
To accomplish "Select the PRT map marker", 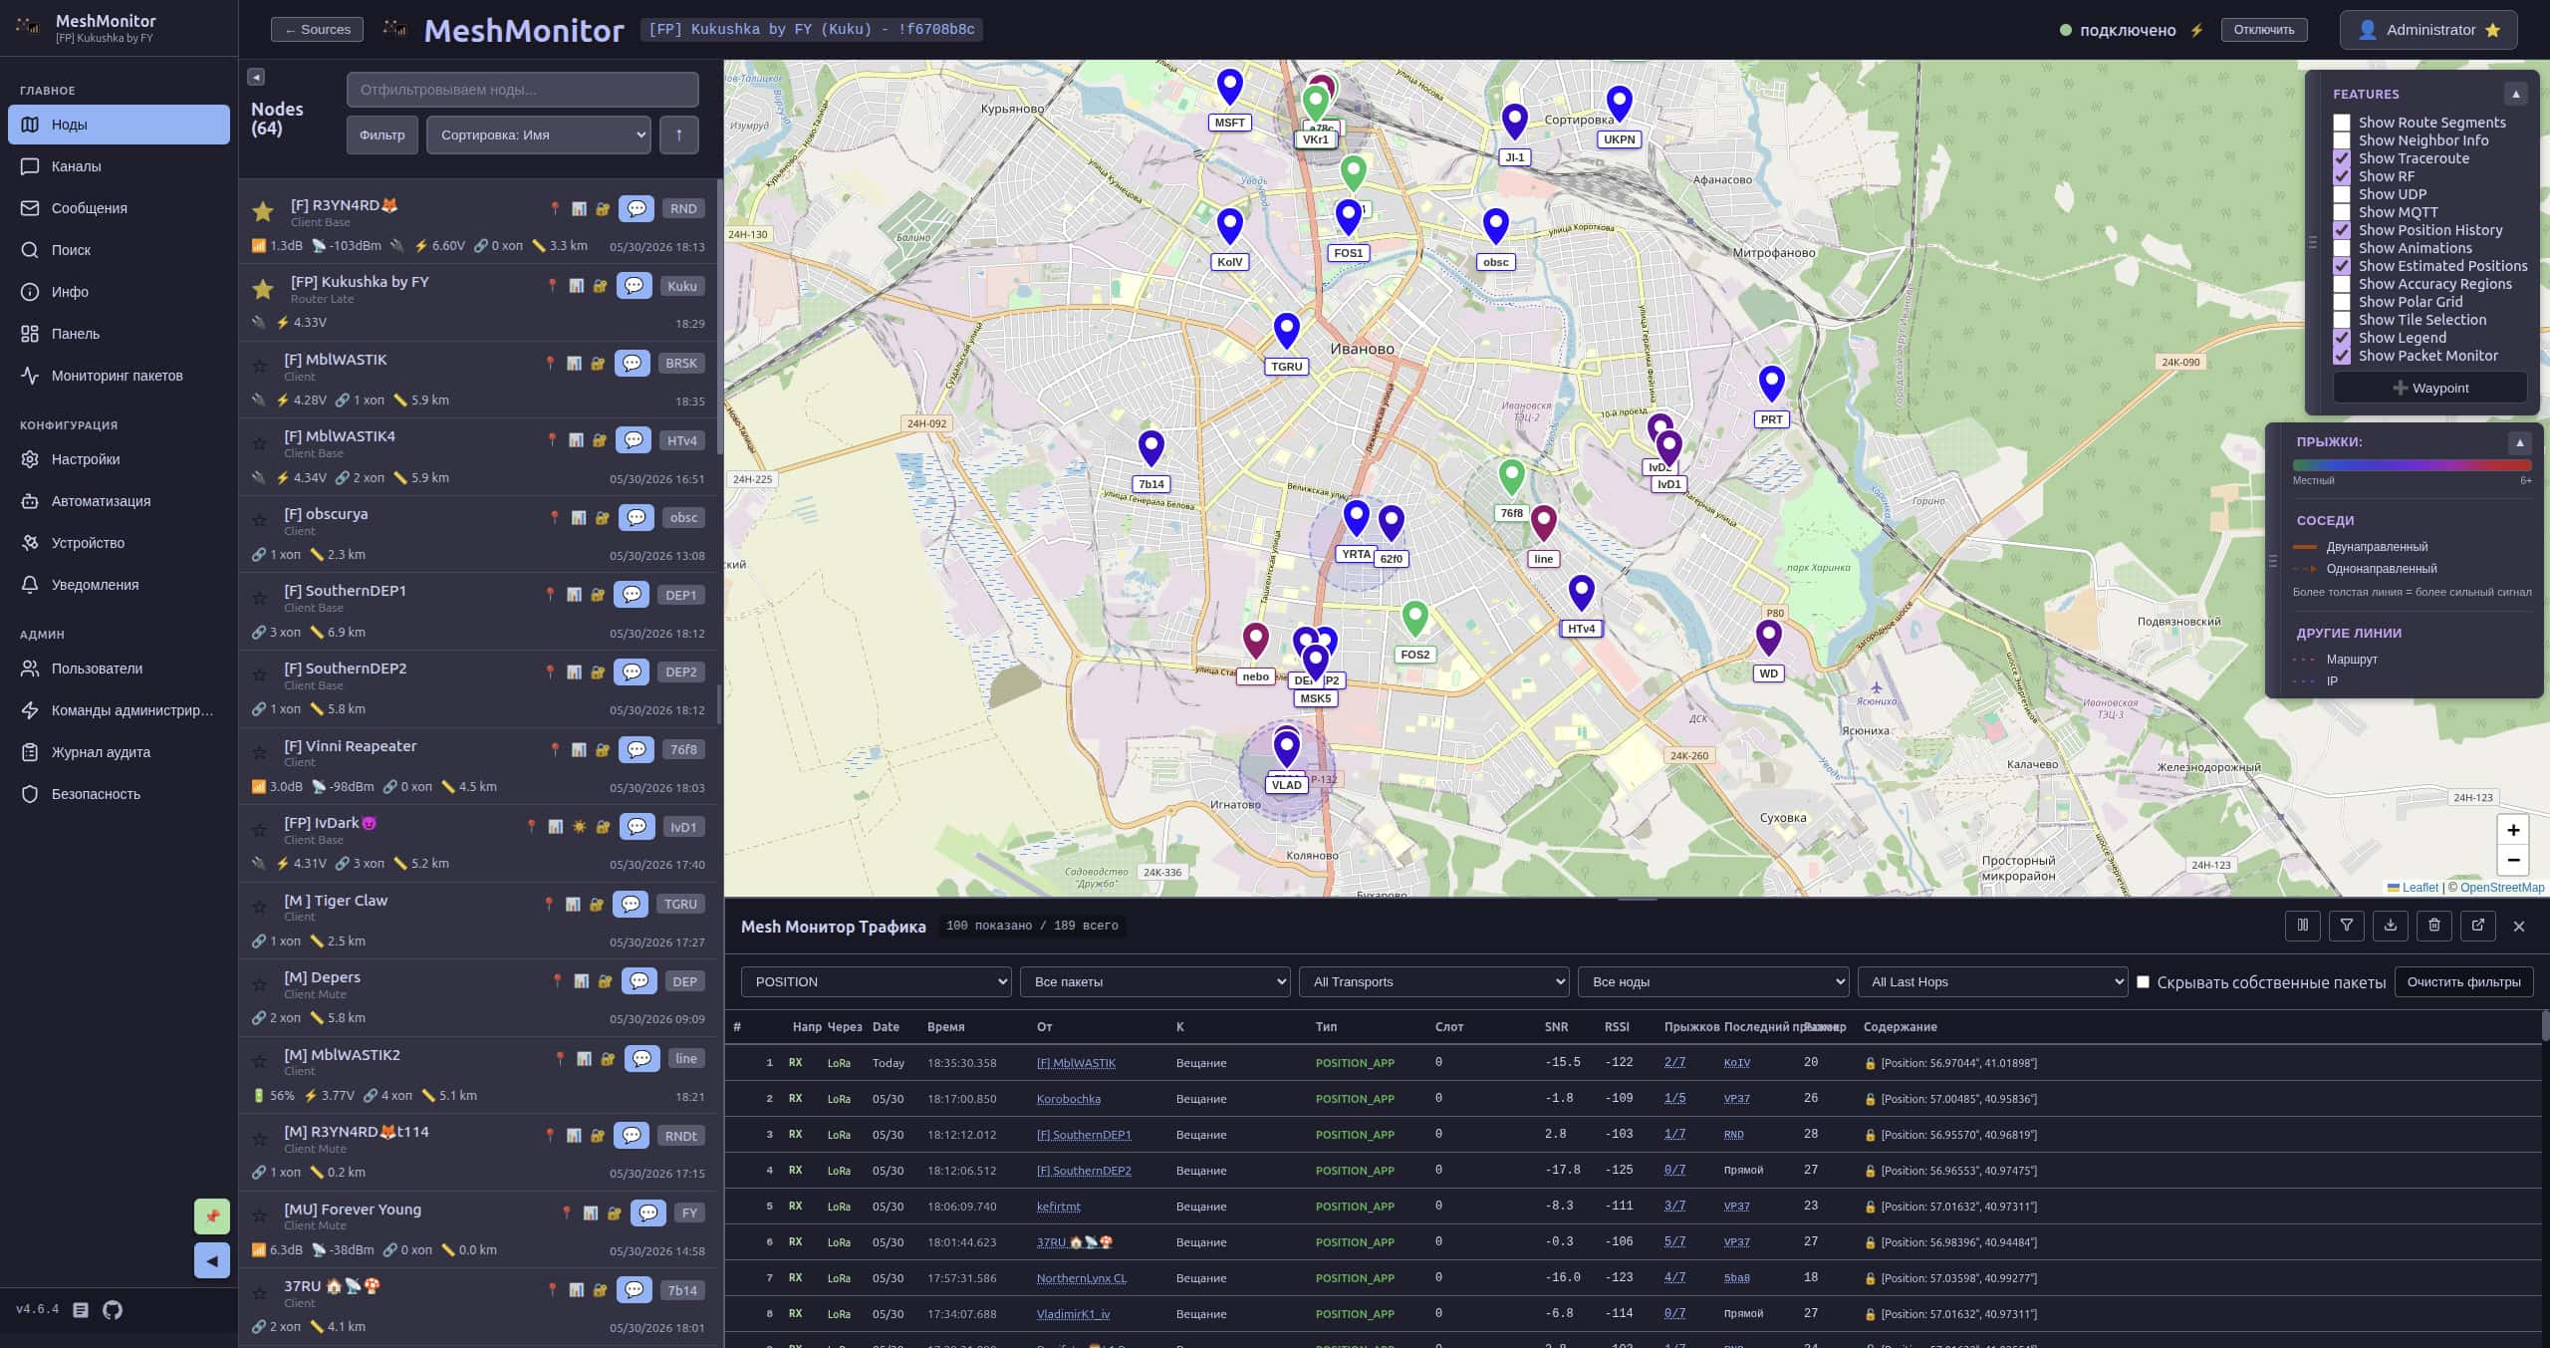I will tap(1771, 385).
